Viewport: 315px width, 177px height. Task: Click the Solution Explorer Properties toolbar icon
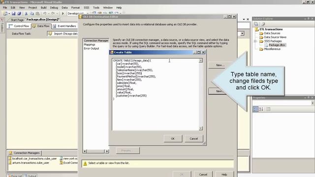point(256,24)
